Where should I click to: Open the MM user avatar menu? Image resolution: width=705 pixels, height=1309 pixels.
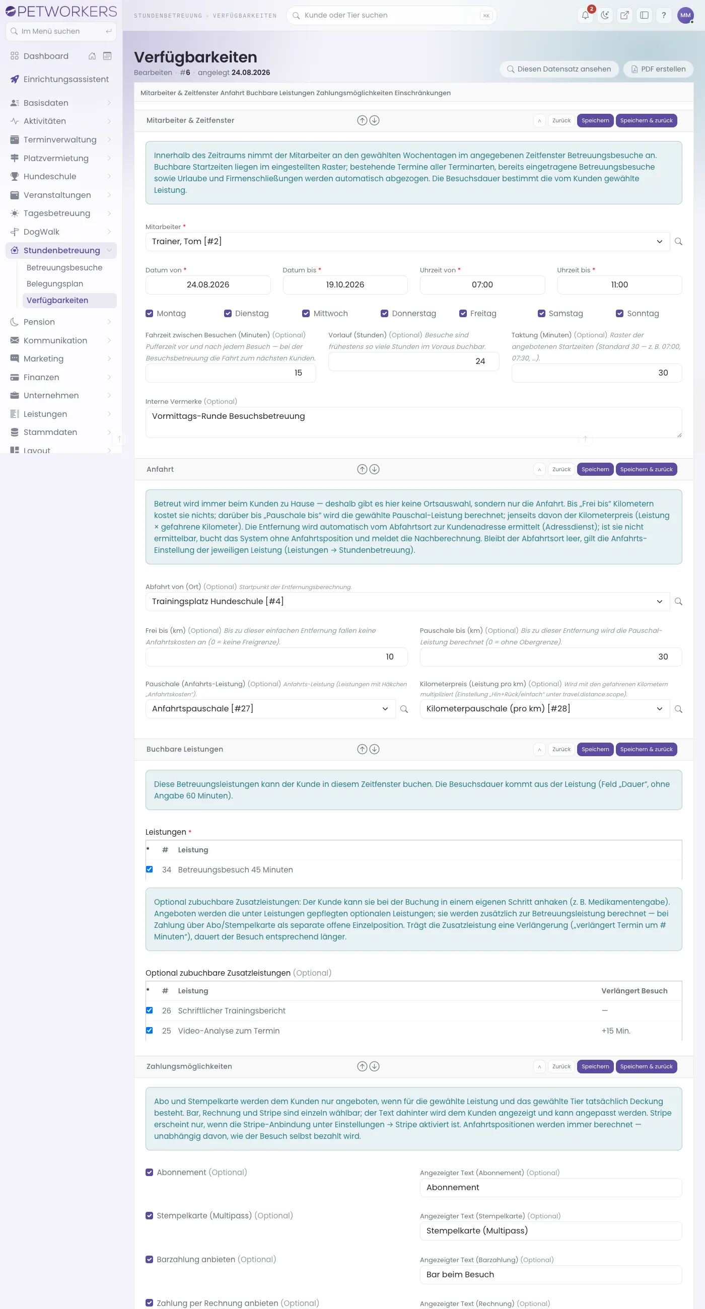point(685,15)
